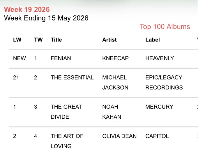Click the CAPITOL label entry

coord(157,136)
